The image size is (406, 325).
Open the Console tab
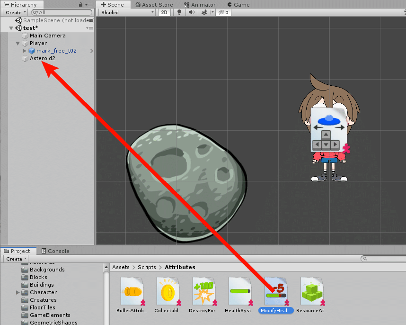pos(55,251)
